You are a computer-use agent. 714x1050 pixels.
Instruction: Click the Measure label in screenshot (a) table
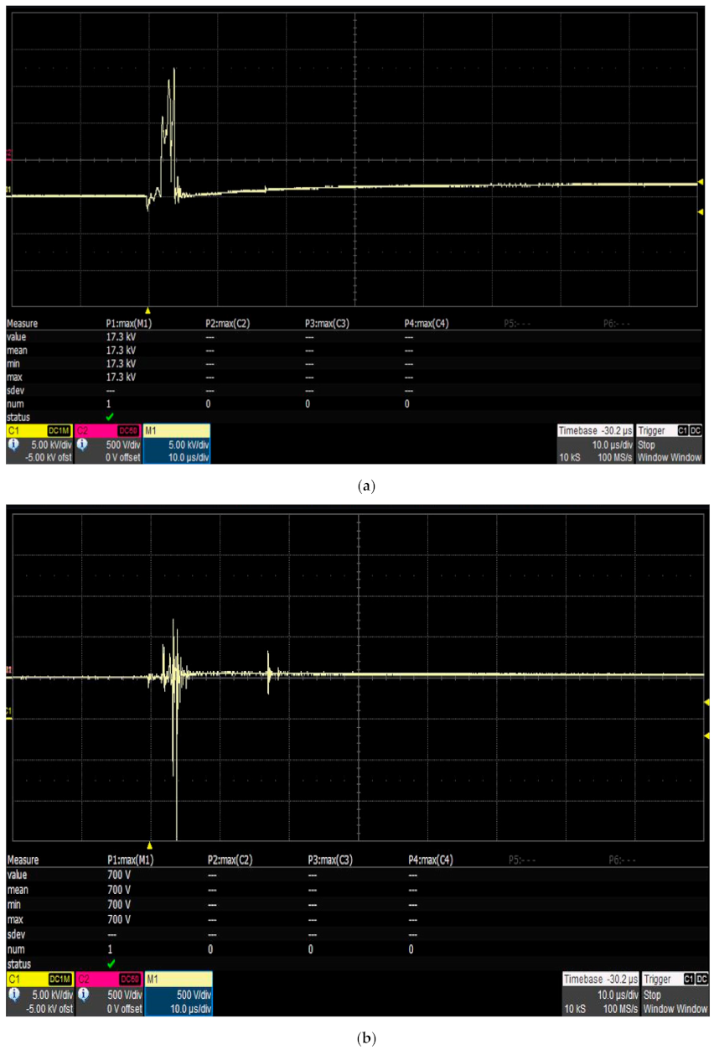[x=22, y=323]
